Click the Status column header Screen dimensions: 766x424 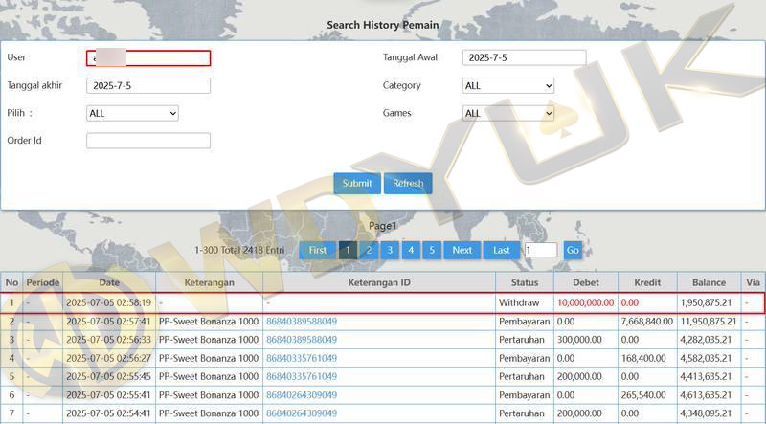525,282
